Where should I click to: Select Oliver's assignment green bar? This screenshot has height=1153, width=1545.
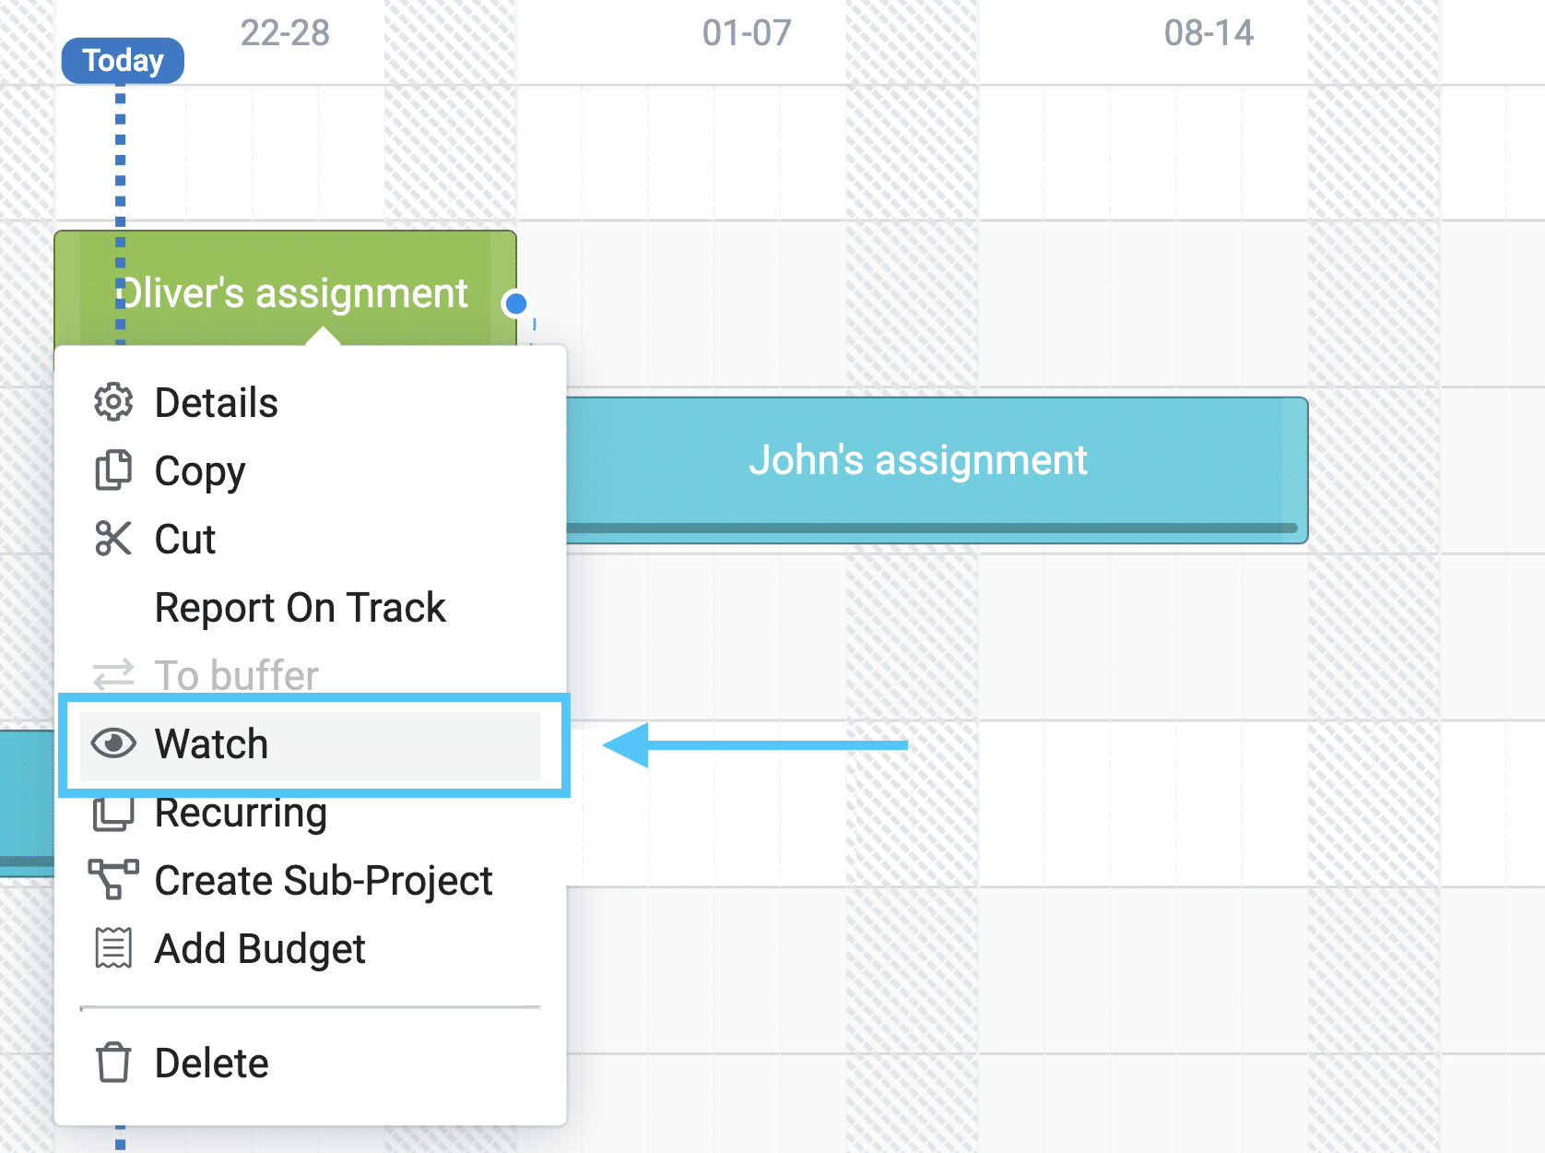286,288
